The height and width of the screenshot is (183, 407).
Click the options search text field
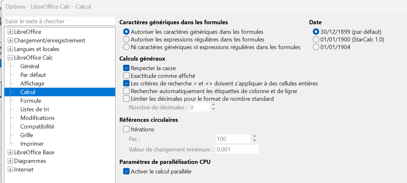[60, 21]
